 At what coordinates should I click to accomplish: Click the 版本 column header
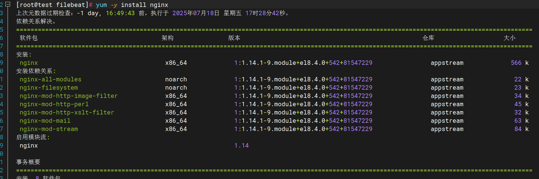point(234,38)
